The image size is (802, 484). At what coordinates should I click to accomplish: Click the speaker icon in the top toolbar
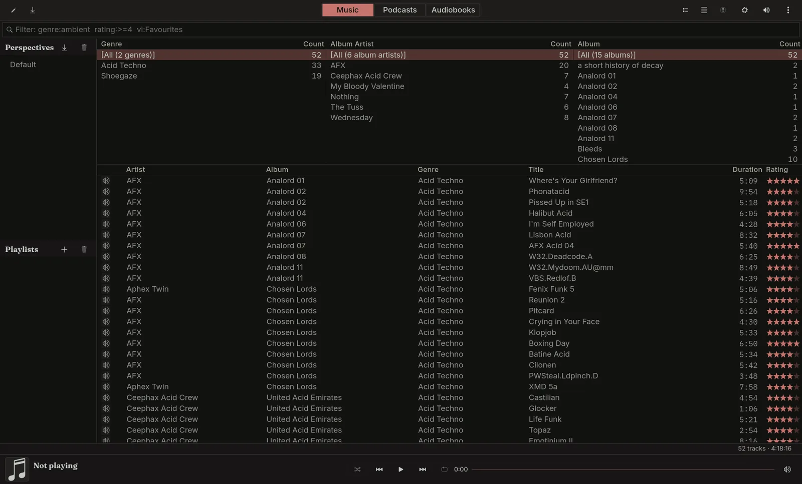766,10
